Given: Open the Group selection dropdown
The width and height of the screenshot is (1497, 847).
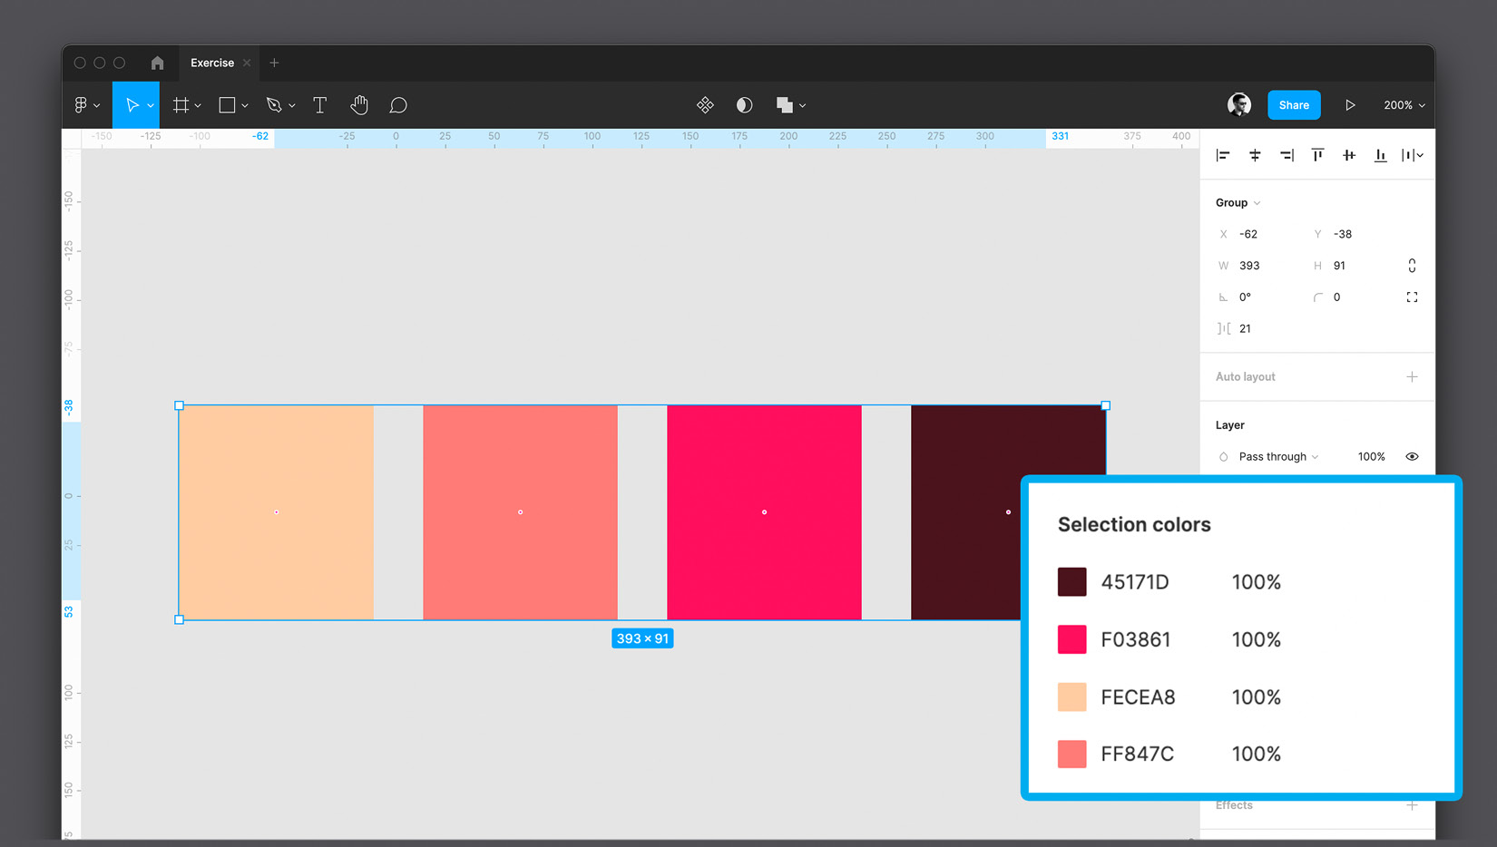Looking at the screenshot, I should tap(1257, 202).
